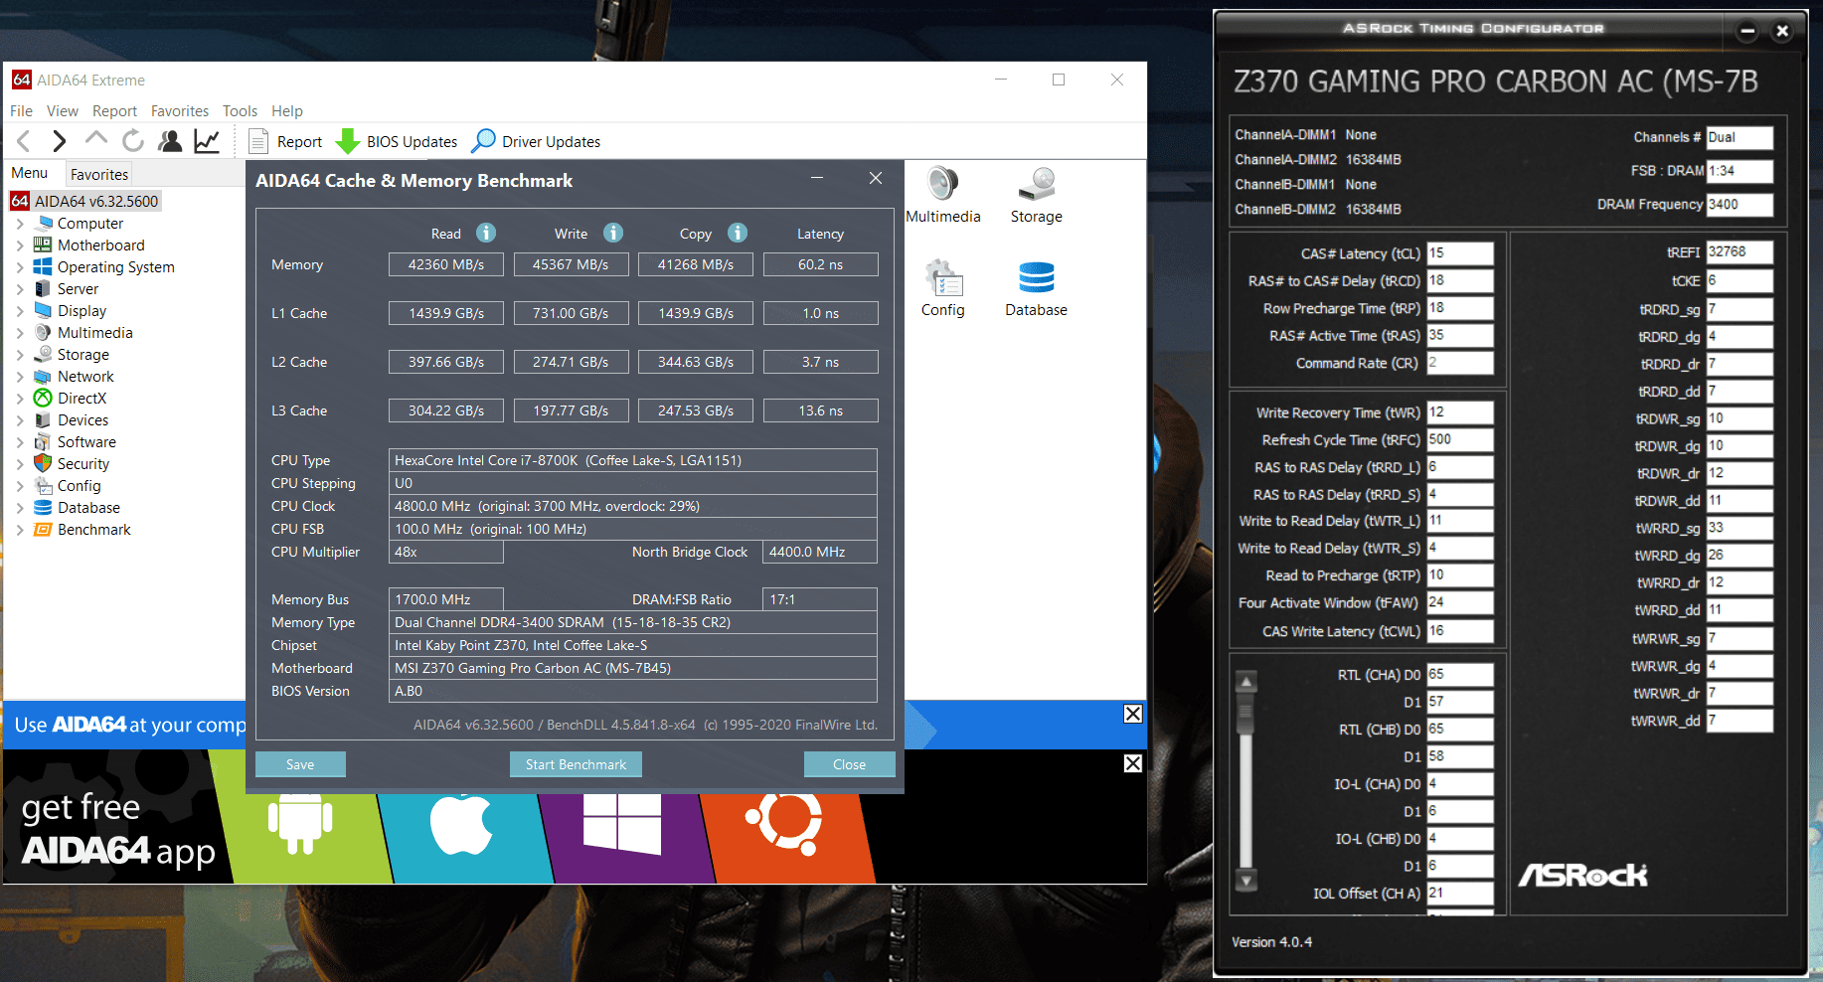1823x982 pixels.
Task: Open the Help menu
Action: (287, 111)
